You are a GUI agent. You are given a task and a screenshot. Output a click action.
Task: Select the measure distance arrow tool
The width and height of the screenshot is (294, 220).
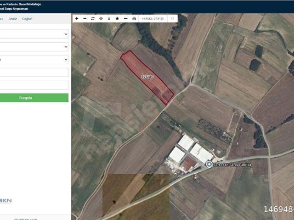[125, 18]
